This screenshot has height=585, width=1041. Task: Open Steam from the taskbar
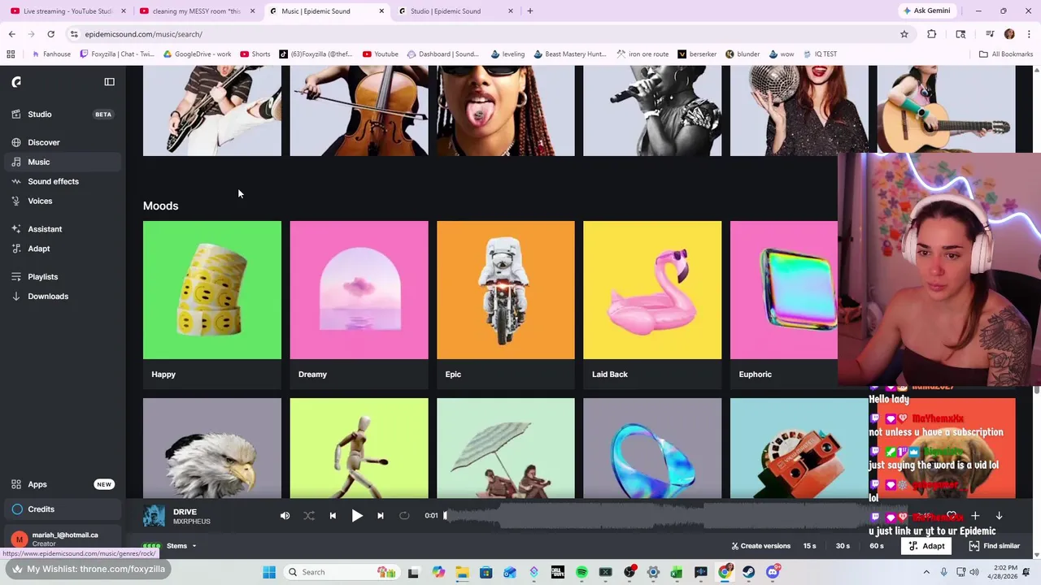click(748, 572)
